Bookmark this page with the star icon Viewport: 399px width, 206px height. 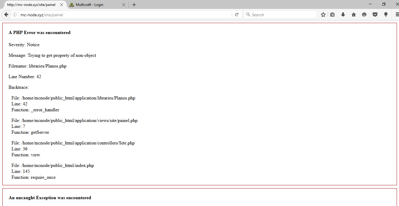click(323, 15)
